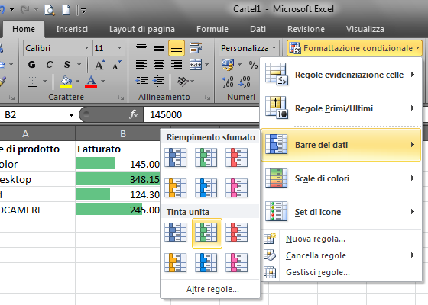Screen dimensions: 428x305
Task: Open Regole evidenziazione celle submenu
Action: 341,75
